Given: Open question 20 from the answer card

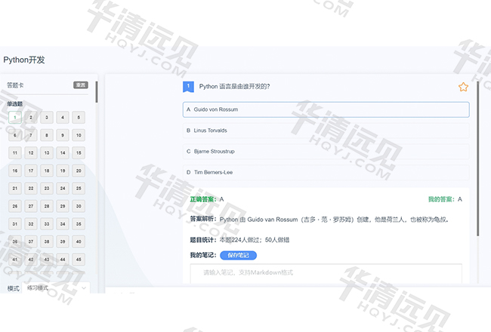Looking at the screenshot, I should click(79, 171).
